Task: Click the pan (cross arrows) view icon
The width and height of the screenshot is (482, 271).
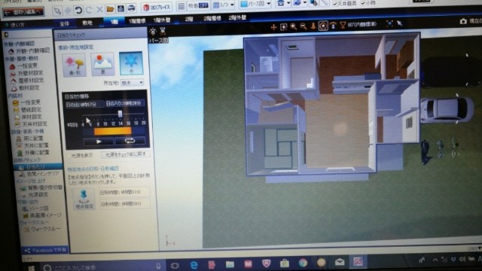Action: pyautogui.click(x=273, y=27)
